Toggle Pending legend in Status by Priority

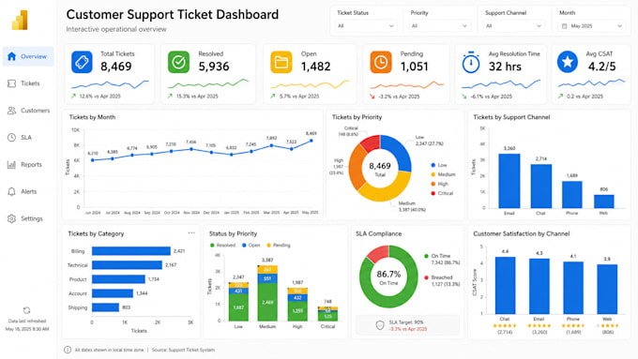(279, 246)
